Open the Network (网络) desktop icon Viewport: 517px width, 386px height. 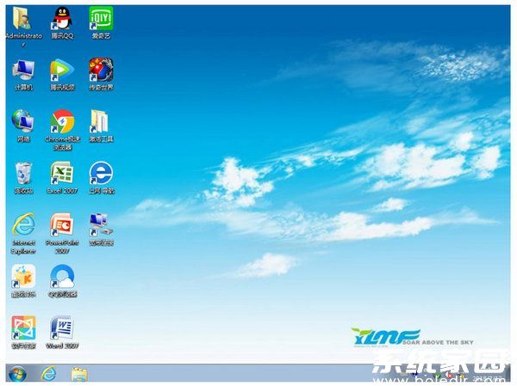23,121
